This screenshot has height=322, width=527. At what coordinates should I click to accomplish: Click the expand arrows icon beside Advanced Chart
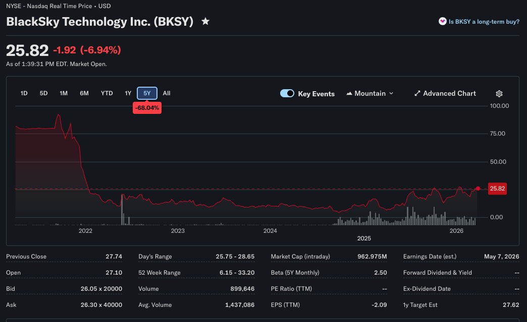tap(417, 93)
